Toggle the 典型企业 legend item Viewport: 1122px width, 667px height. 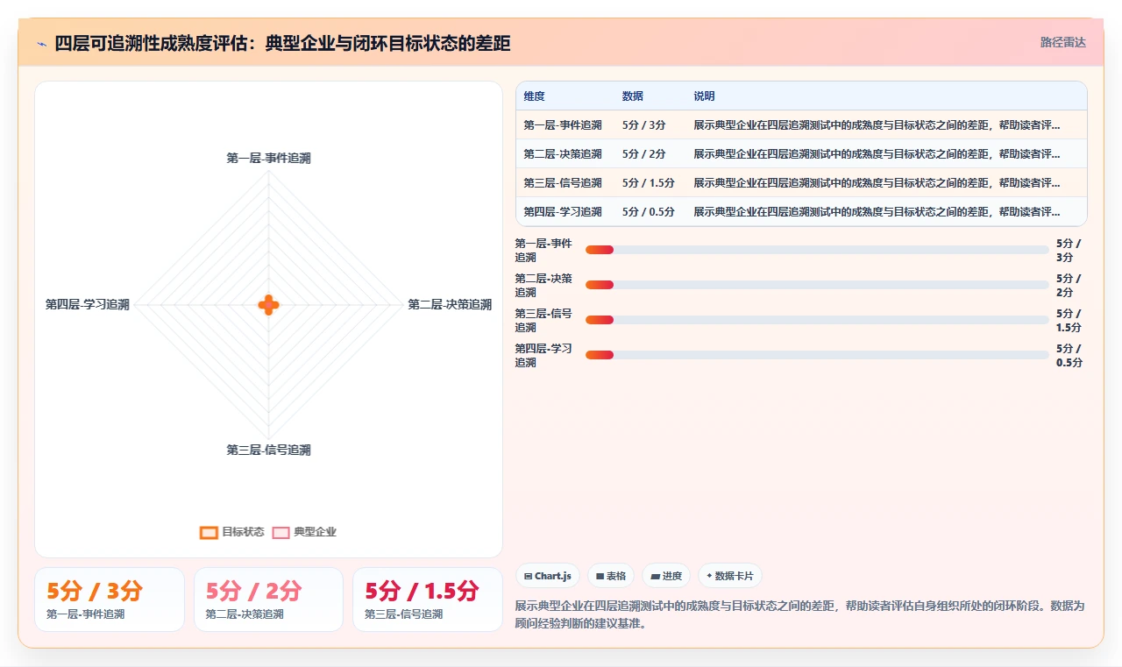[x=304, y=532]
